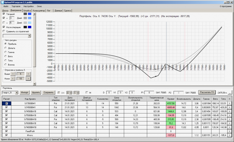Viewport: 234px width, 142px height.
Task: Open the Окно menu
Action: pyautogui.click(x=39, y=6)
